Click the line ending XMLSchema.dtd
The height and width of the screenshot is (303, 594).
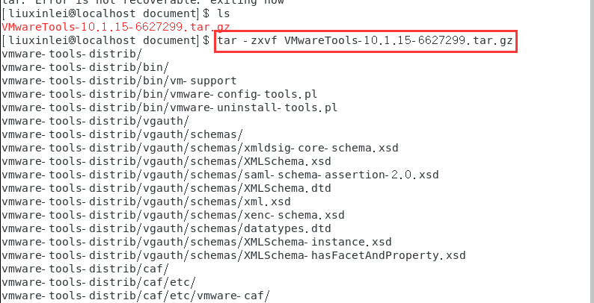coord(166,188)
